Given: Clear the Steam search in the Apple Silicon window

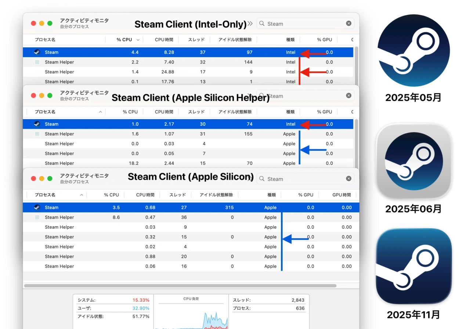Looking at the screenshot, I should click(348, 178).
